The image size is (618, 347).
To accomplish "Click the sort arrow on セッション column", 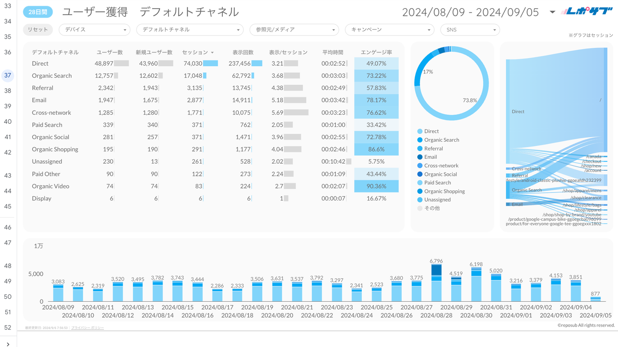I will [x=212, y=52].
